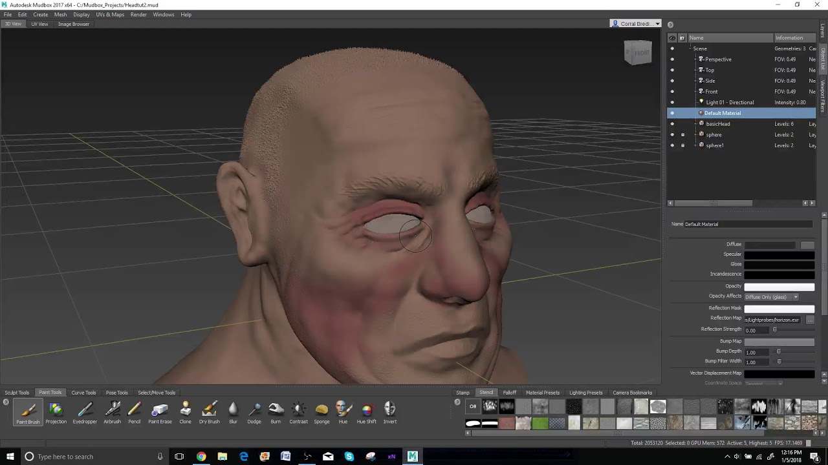828x465 pixels.
Task: Hide the basicHead object
Action: (x=672, y=124)
